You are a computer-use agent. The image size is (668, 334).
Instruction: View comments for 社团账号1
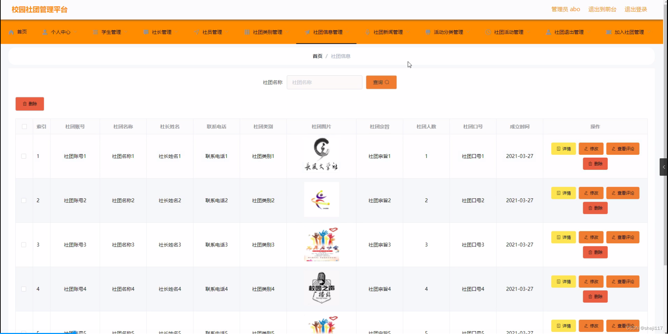pos(623,149)
